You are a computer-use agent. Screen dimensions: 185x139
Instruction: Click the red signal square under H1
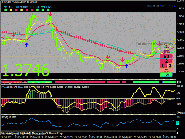(27, 10)
